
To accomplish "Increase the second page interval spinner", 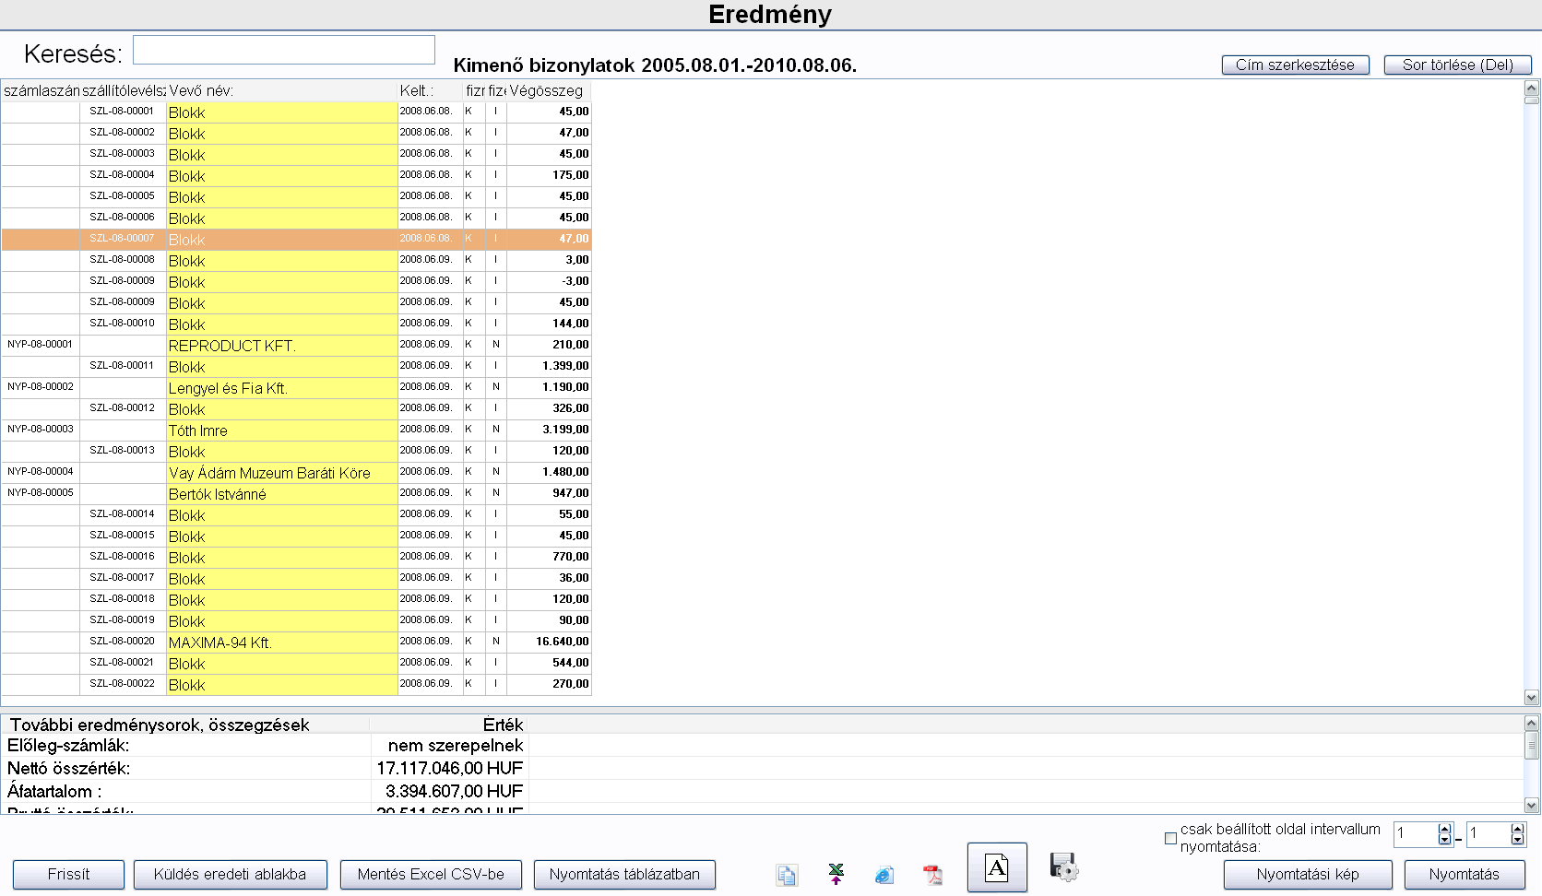I will pos(1518,829).
